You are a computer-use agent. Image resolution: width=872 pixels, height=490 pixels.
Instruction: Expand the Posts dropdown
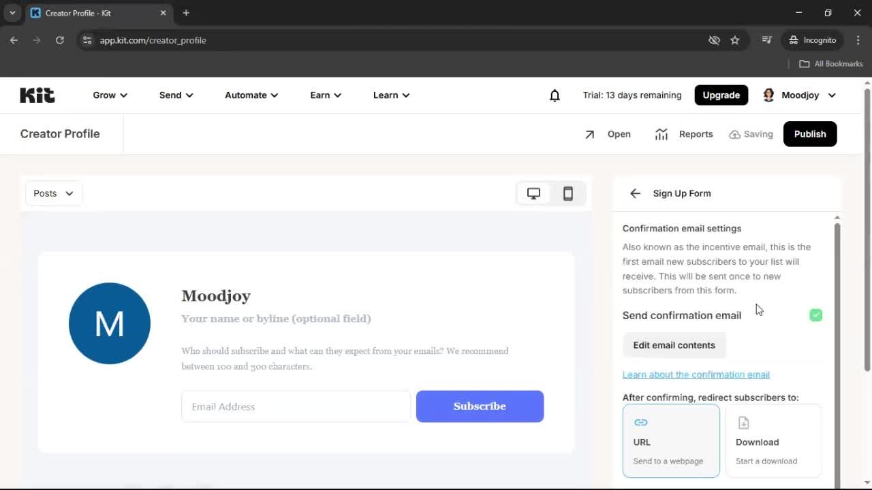54,193
